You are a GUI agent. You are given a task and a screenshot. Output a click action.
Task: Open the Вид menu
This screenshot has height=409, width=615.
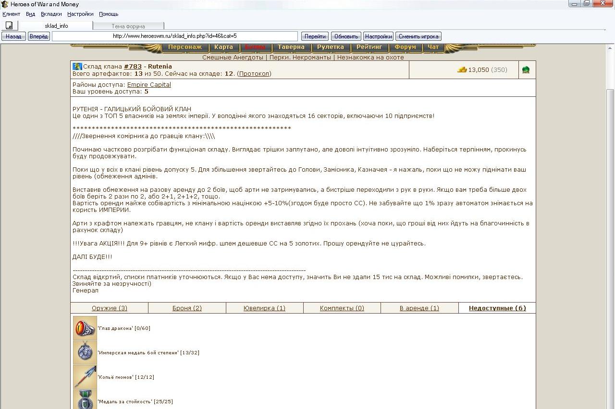click(x=31, y=14)
